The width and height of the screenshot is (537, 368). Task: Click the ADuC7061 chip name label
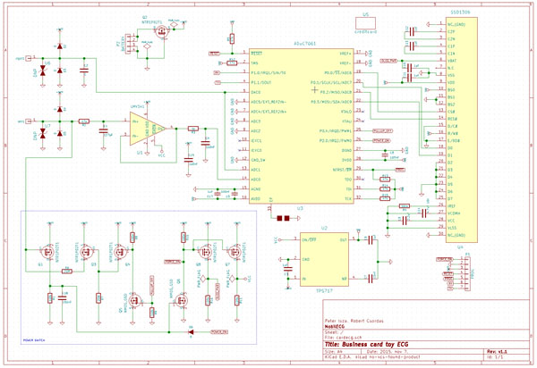coord(304,44)
